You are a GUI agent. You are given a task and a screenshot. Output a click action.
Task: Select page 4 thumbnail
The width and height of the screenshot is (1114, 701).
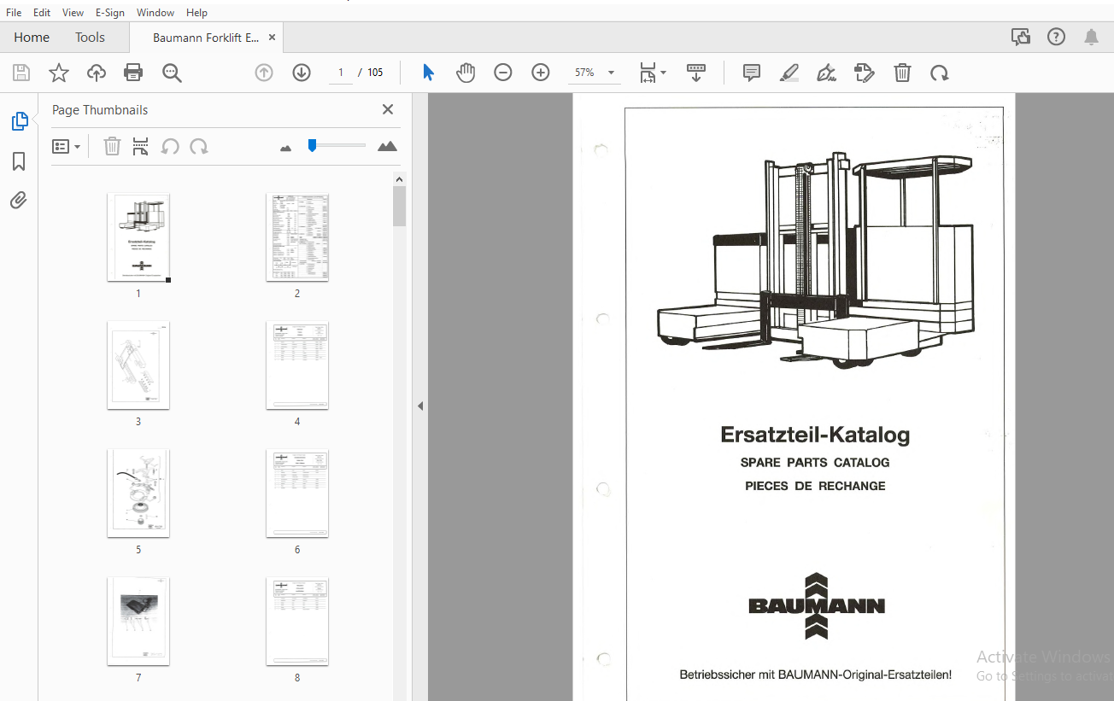[x=297, y=365]
